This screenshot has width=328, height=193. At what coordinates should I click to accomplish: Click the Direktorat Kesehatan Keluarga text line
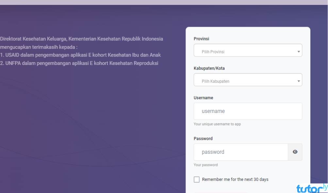click(81, 39)
